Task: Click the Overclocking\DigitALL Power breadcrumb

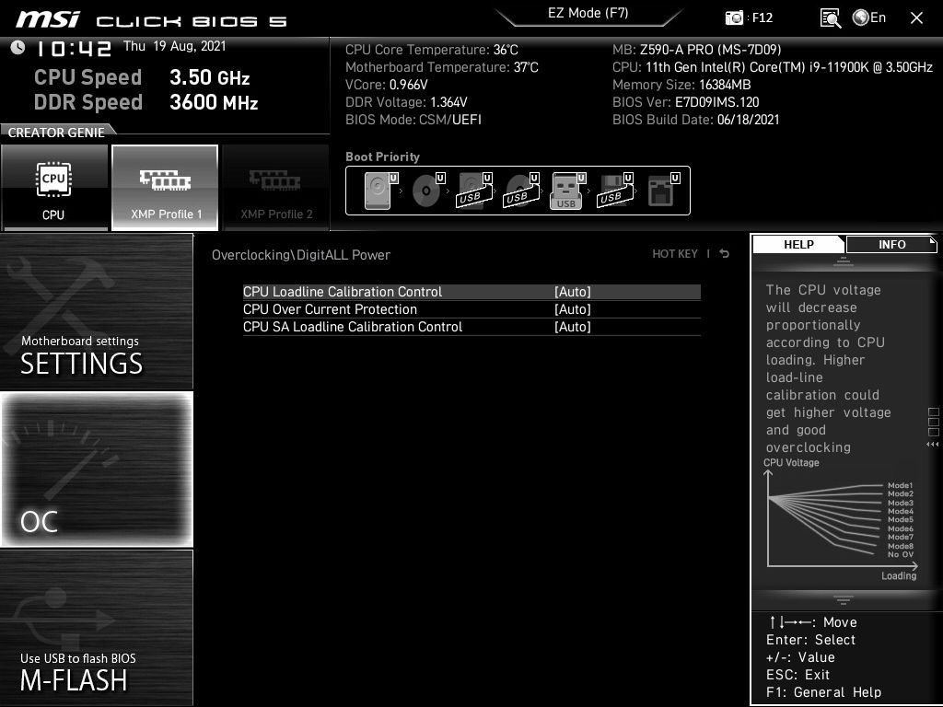Action: tap(301, 255)
